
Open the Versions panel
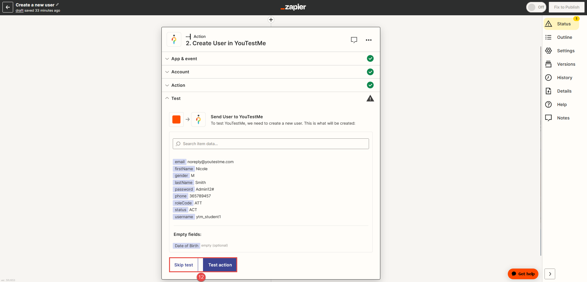pos(561,64)
